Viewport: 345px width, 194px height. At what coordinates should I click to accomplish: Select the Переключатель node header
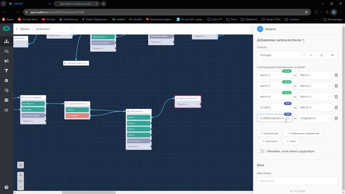139,112
